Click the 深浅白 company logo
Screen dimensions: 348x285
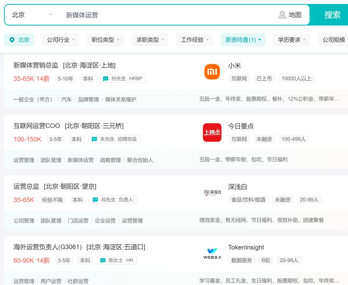pyautogui.click(x=212, y=193)
